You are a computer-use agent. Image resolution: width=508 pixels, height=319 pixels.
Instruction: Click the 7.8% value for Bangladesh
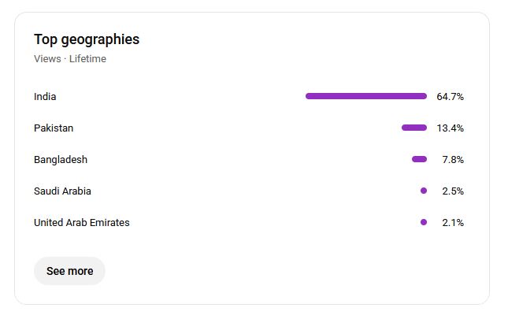[x=453, y=160]
